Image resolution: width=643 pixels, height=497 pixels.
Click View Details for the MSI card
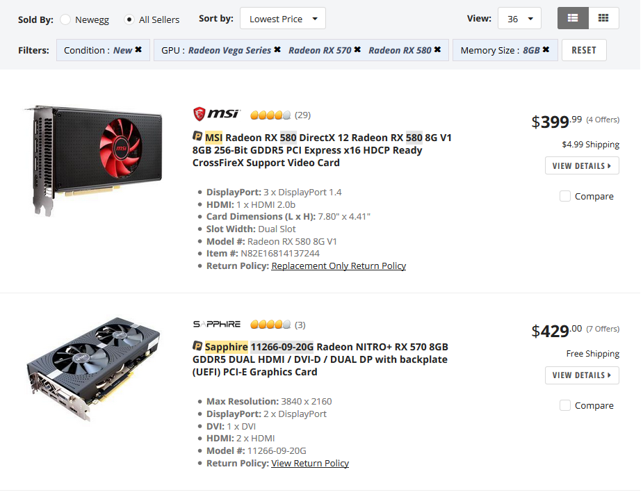tap(582, 166)
